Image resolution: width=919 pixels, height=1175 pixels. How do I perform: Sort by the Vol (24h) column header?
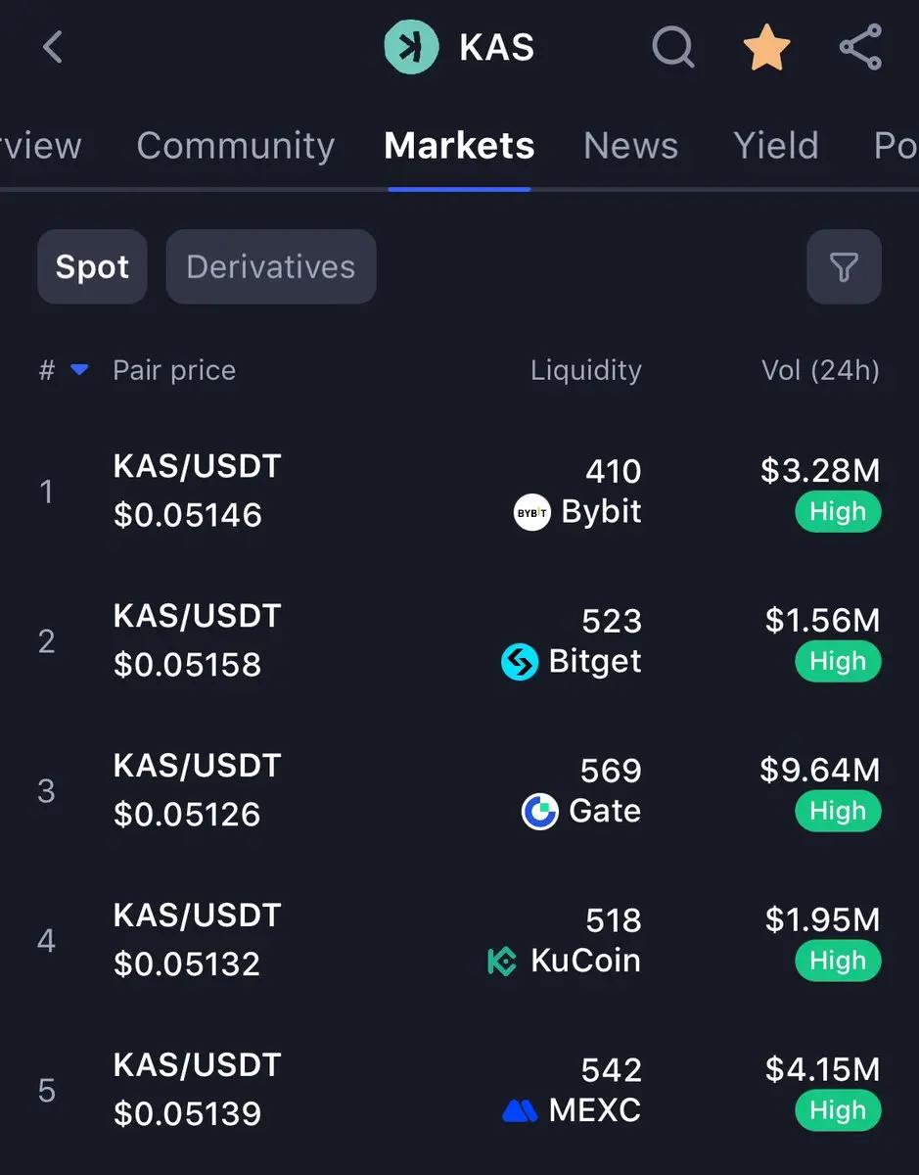coord(820,370)
